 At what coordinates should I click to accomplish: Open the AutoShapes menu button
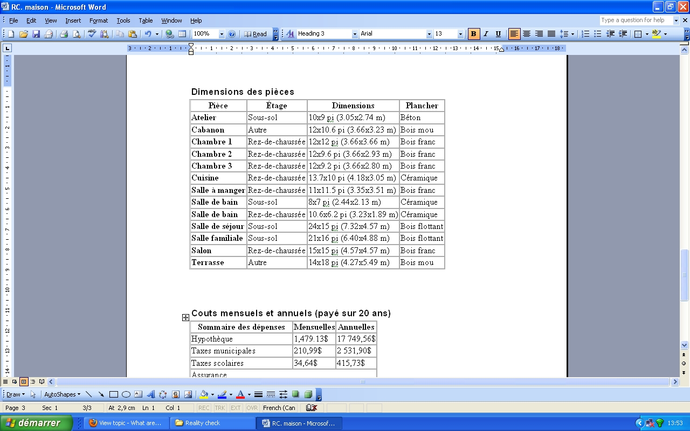pos(62,394)
